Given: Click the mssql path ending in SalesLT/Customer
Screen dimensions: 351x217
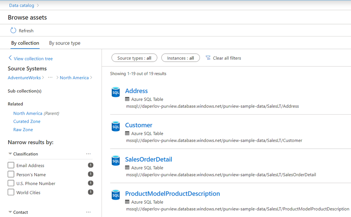Looking at the screenshot, I should 214,140.
